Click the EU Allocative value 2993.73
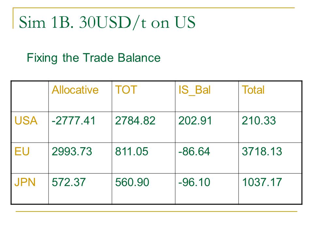Screen dimensions: 313x235 coord(72,151)
